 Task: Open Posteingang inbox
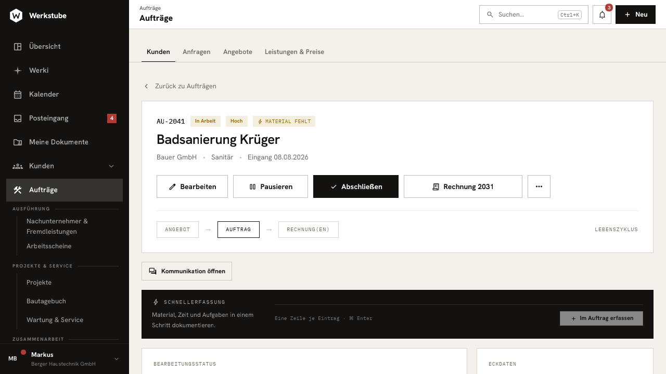click(65, 118)
